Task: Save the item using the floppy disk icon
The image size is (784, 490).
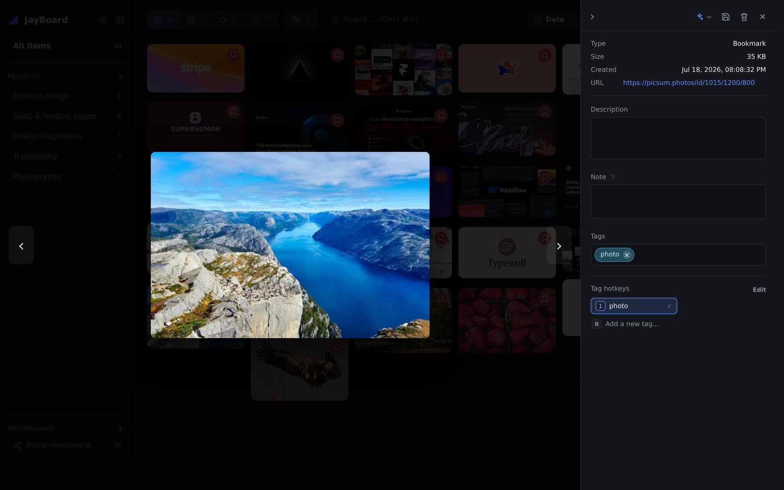Action: 726,17
